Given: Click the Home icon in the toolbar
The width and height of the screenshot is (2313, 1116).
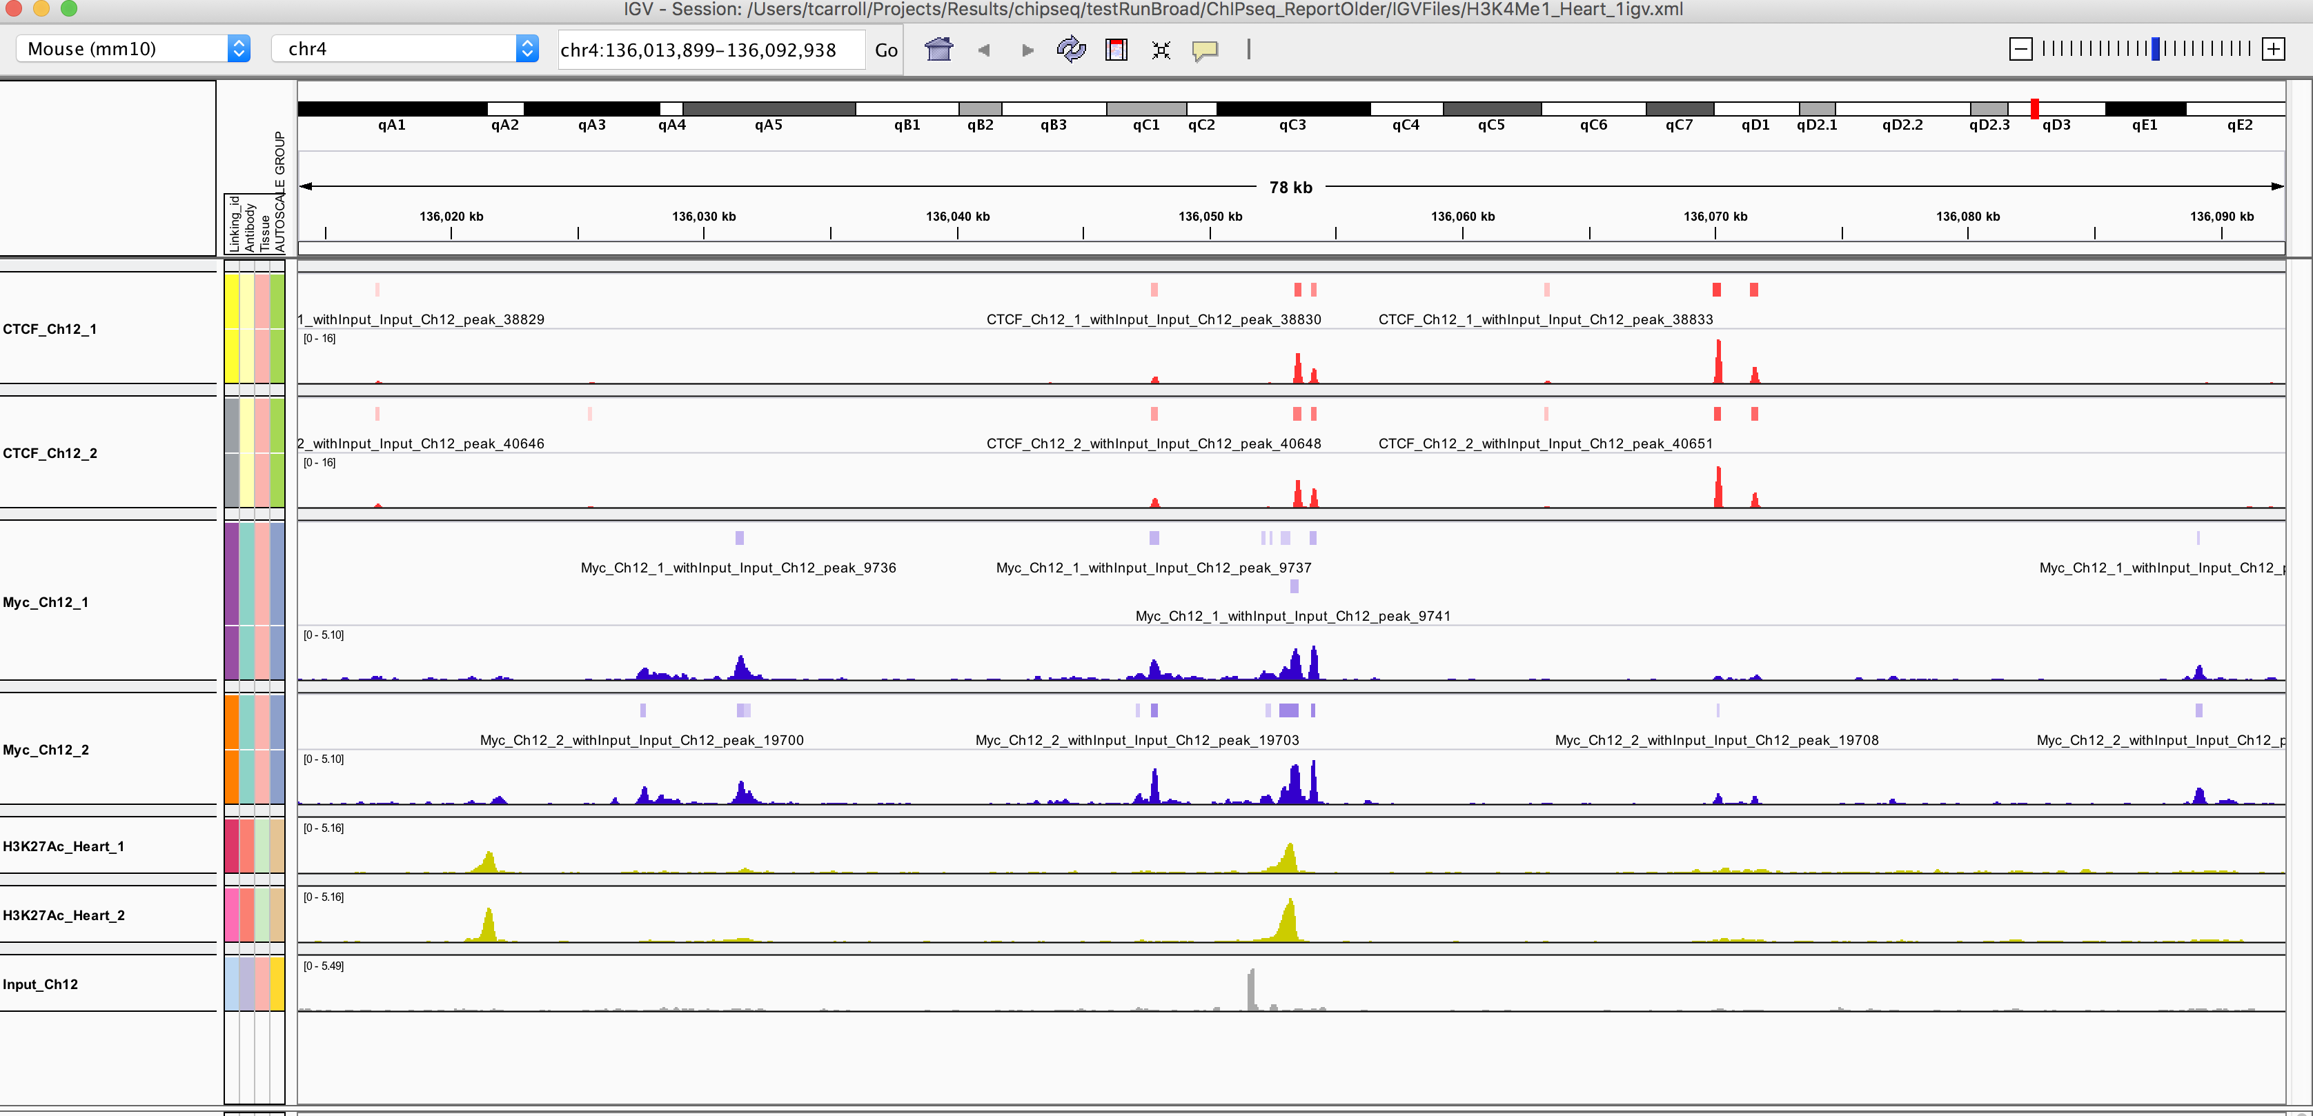Looking at the screenshot, I should tap(938, 50).
